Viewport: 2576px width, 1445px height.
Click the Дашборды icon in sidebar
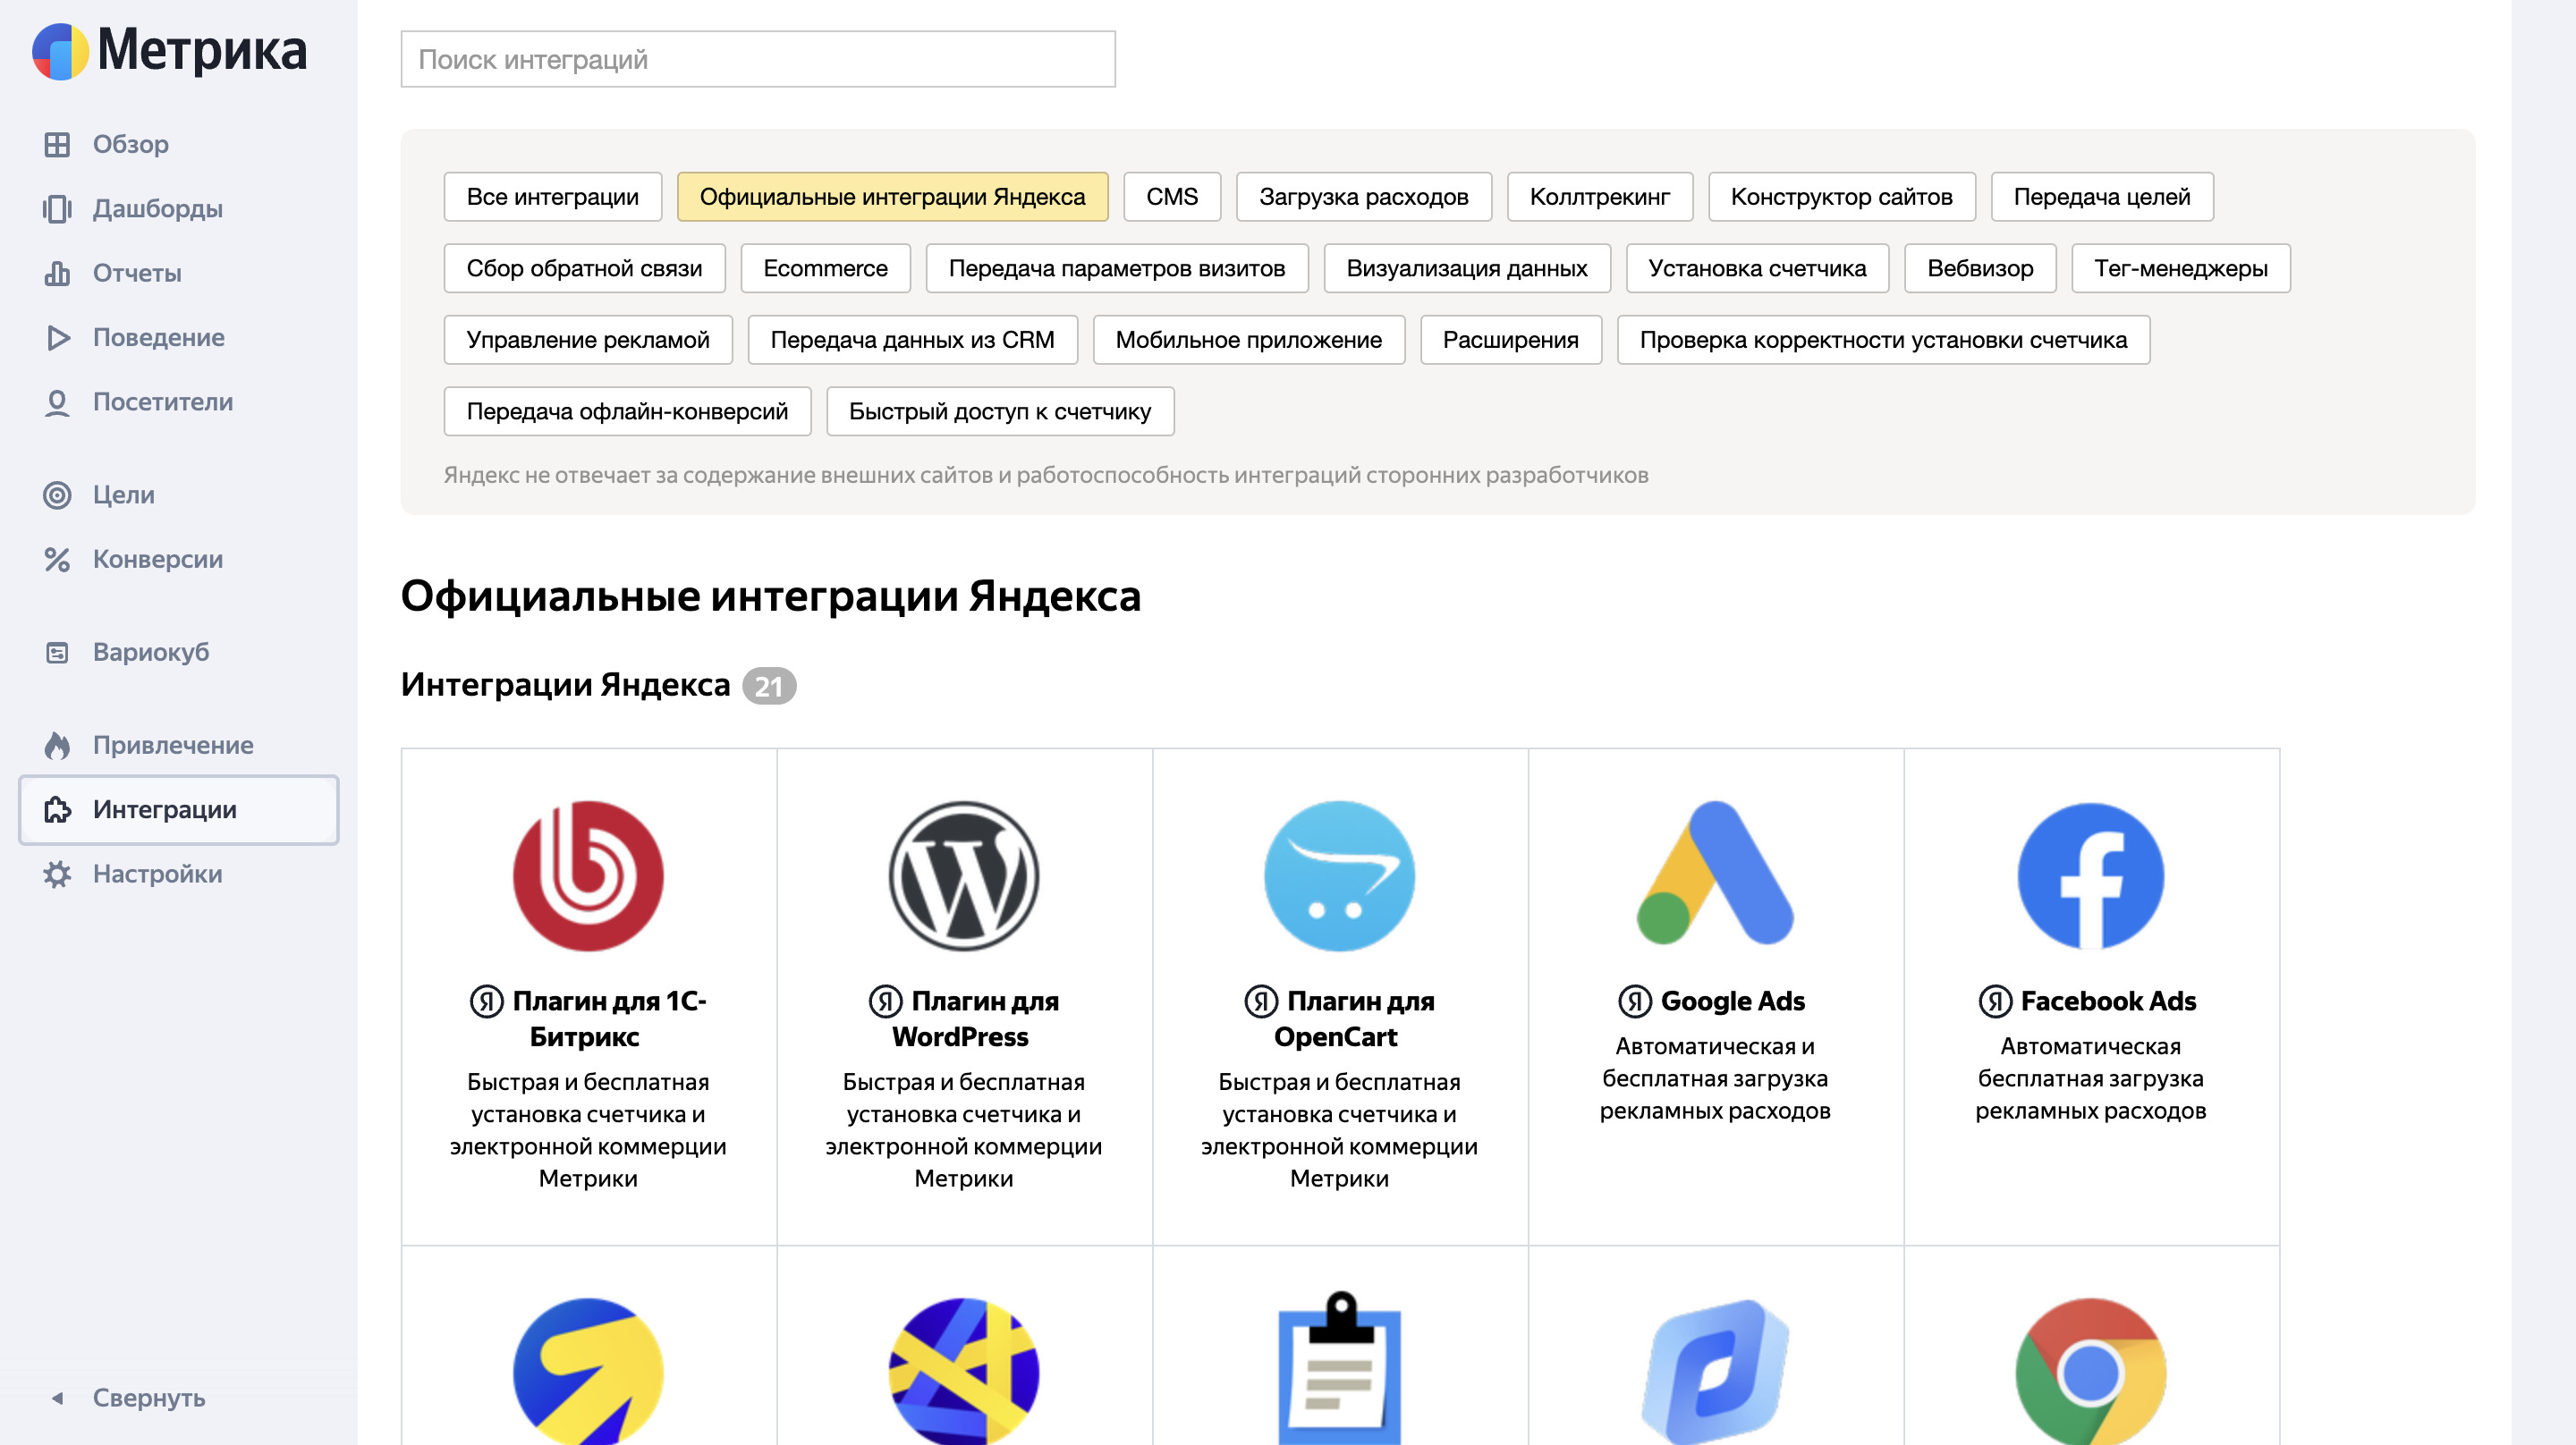coord(57,209)
